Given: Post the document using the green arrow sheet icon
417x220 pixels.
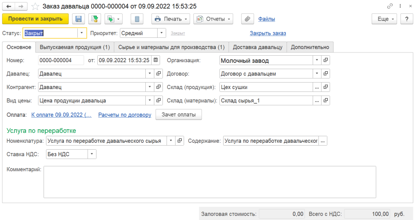Looking at the screenshot, I should coord(94,19).
